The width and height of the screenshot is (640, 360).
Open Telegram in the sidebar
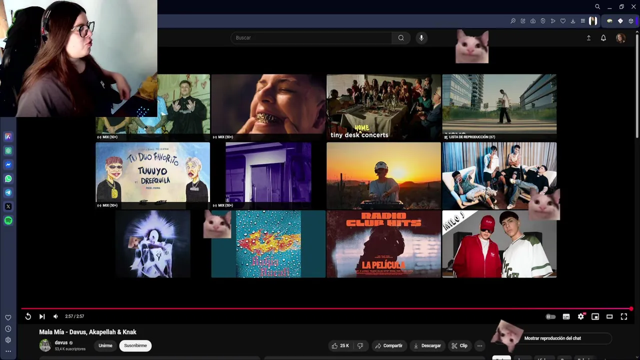[x=8, y=192]
